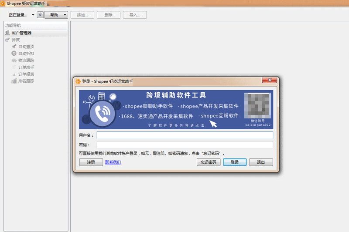This screenshot has height=232, width=349.
Task: Open 订单助手 in the sidebar
Action: [26, 67]
